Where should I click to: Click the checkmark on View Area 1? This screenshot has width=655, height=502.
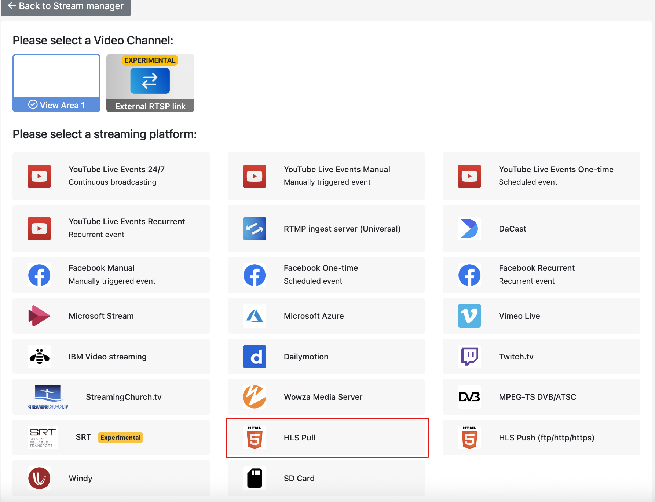[33, 105]
